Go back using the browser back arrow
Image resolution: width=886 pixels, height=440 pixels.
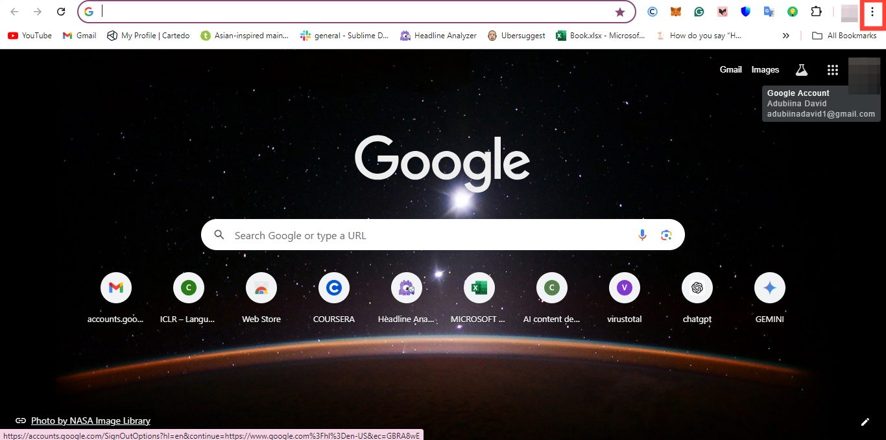tap(14, 12)
